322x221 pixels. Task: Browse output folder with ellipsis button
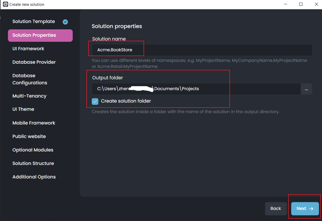pos(306,89)
